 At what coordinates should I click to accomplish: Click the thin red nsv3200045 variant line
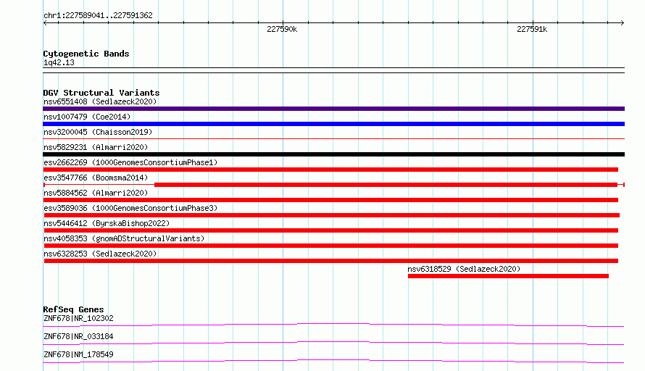pyautogui.click(x=333, y=139)
